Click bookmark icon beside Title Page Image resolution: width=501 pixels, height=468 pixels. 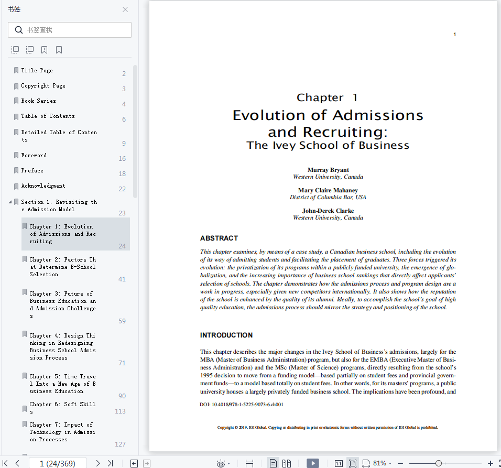tap(16, 70)
